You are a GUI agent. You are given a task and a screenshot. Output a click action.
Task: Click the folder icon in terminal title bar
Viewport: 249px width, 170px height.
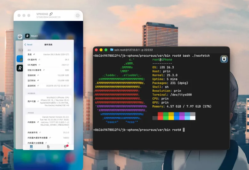pyautogui.click(x=112, y=50)
